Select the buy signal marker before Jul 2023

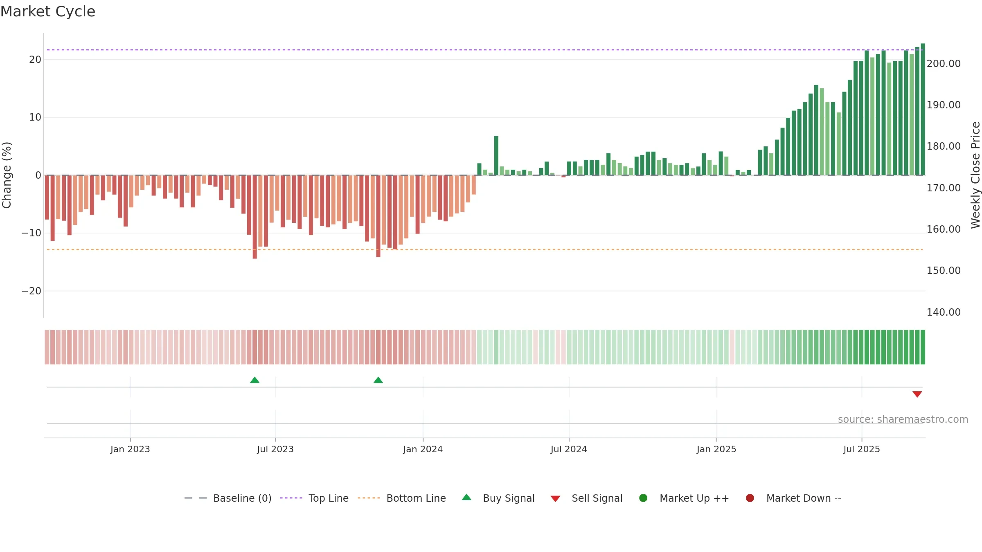[255, 380]
